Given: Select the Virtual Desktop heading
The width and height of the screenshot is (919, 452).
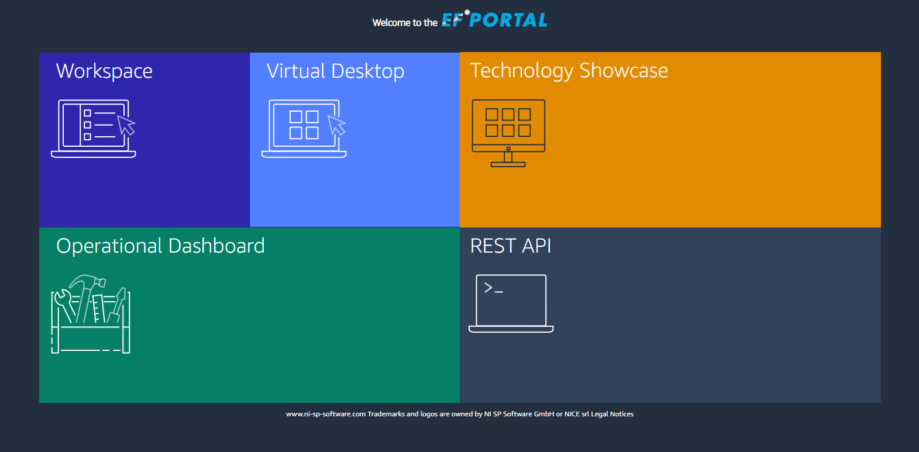Looking at the screenshot, I should click(x=335, y=71).
